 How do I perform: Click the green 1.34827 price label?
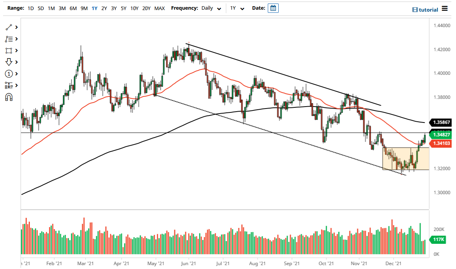click(441, 134)
